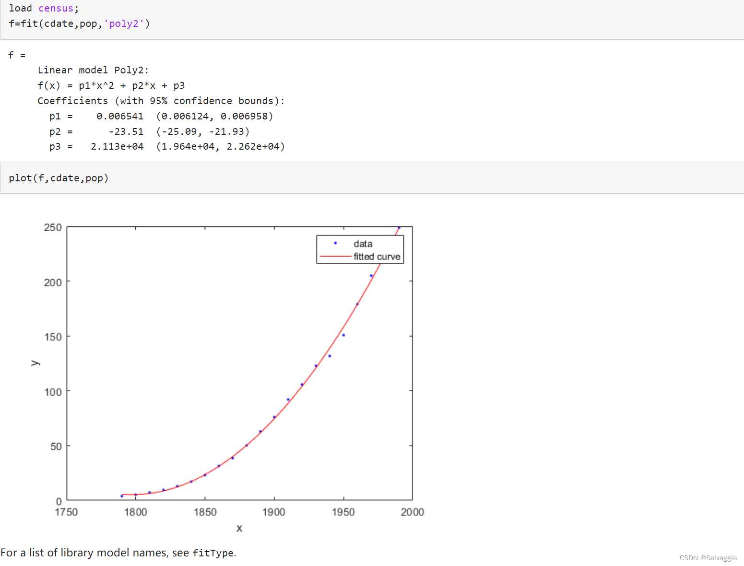
Task: Click the y axis label of the plot
Action: pos(35,363)
